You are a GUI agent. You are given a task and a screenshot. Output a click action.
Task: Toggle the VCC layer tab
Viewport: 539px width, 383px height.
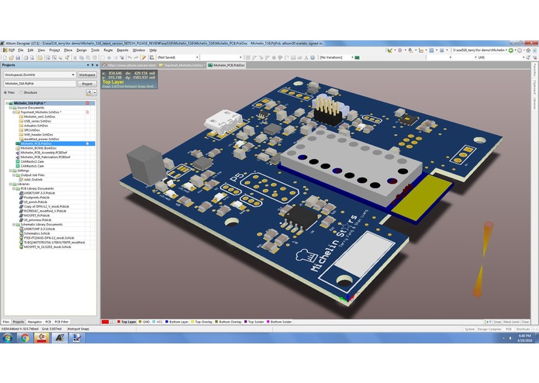[x=157, y=322]
